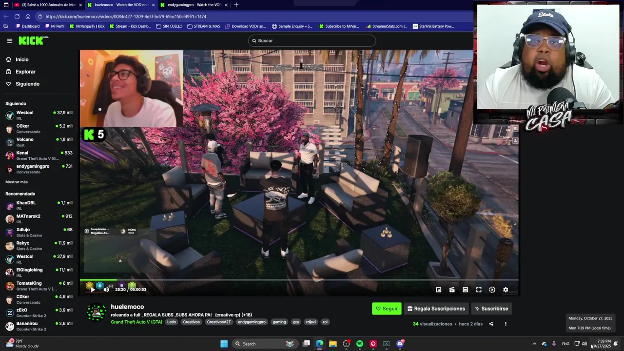Image resolution: width=624 pixels, height=351 pixels.
Task: Open Grand Theft Auto V (GTA) category link
Action: (136, 322)
